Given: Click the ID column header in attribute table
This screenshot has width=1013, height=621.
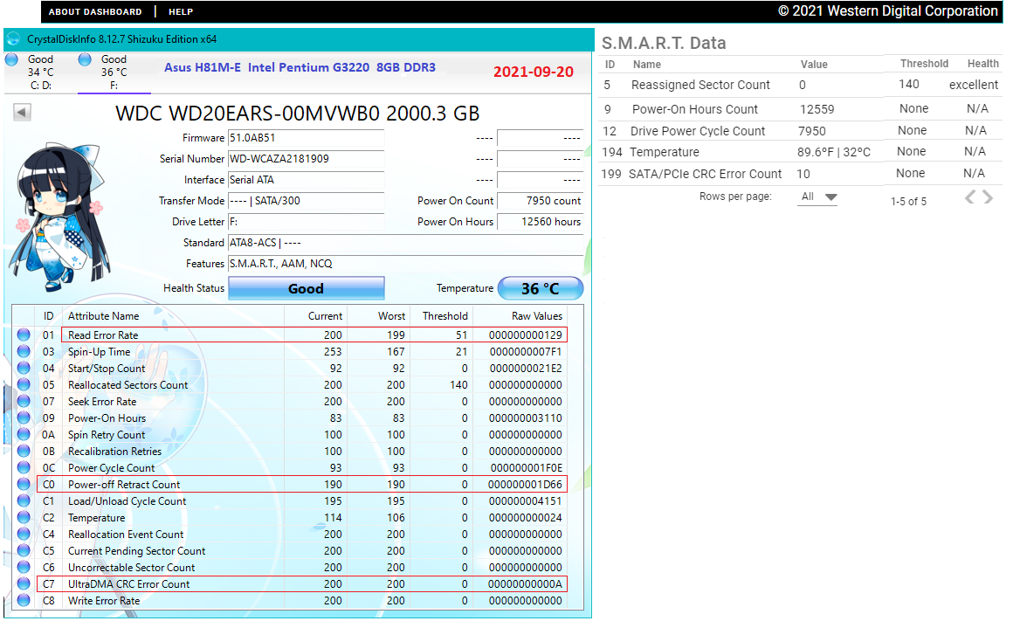Looking at the screenshot, I should point(48,316).
